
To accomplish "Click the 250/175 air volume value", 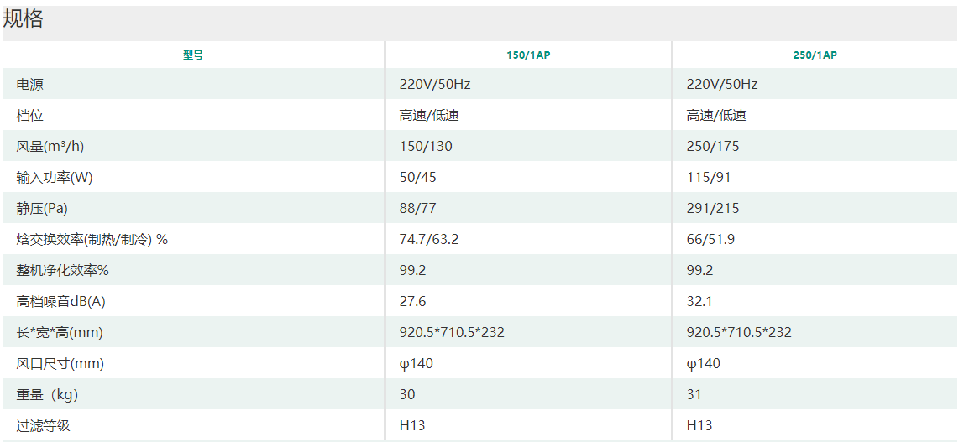I will coord(713,147).
